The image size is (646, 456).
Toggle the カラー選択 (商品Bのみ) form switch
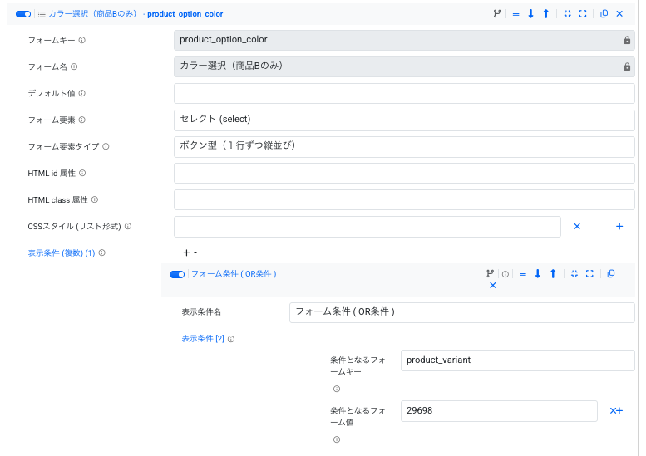coord(23,14)
